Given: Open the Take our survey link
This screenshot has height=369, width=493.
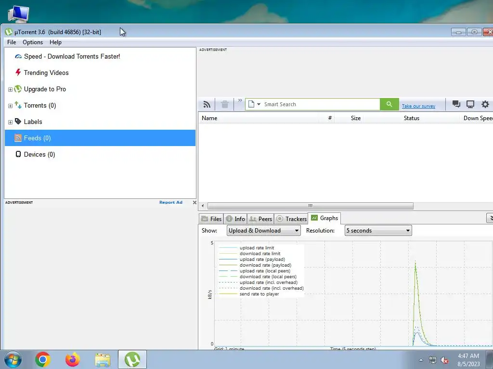Looking at the screenshot, I should coord(418,106).
